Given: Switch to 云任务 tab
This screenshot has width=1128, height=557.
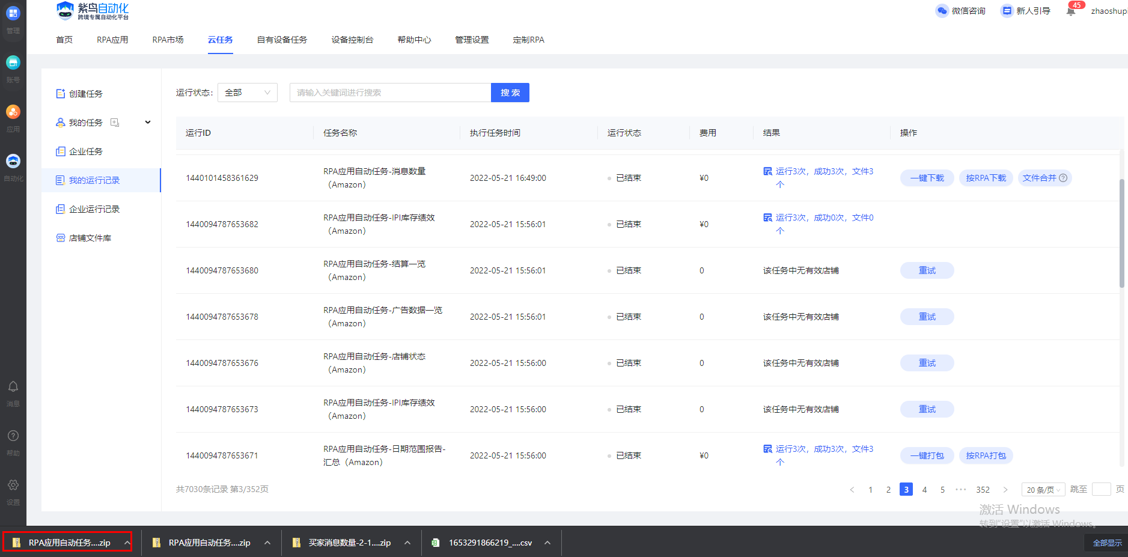Looking at the screenshot, I should click(221, 40).
